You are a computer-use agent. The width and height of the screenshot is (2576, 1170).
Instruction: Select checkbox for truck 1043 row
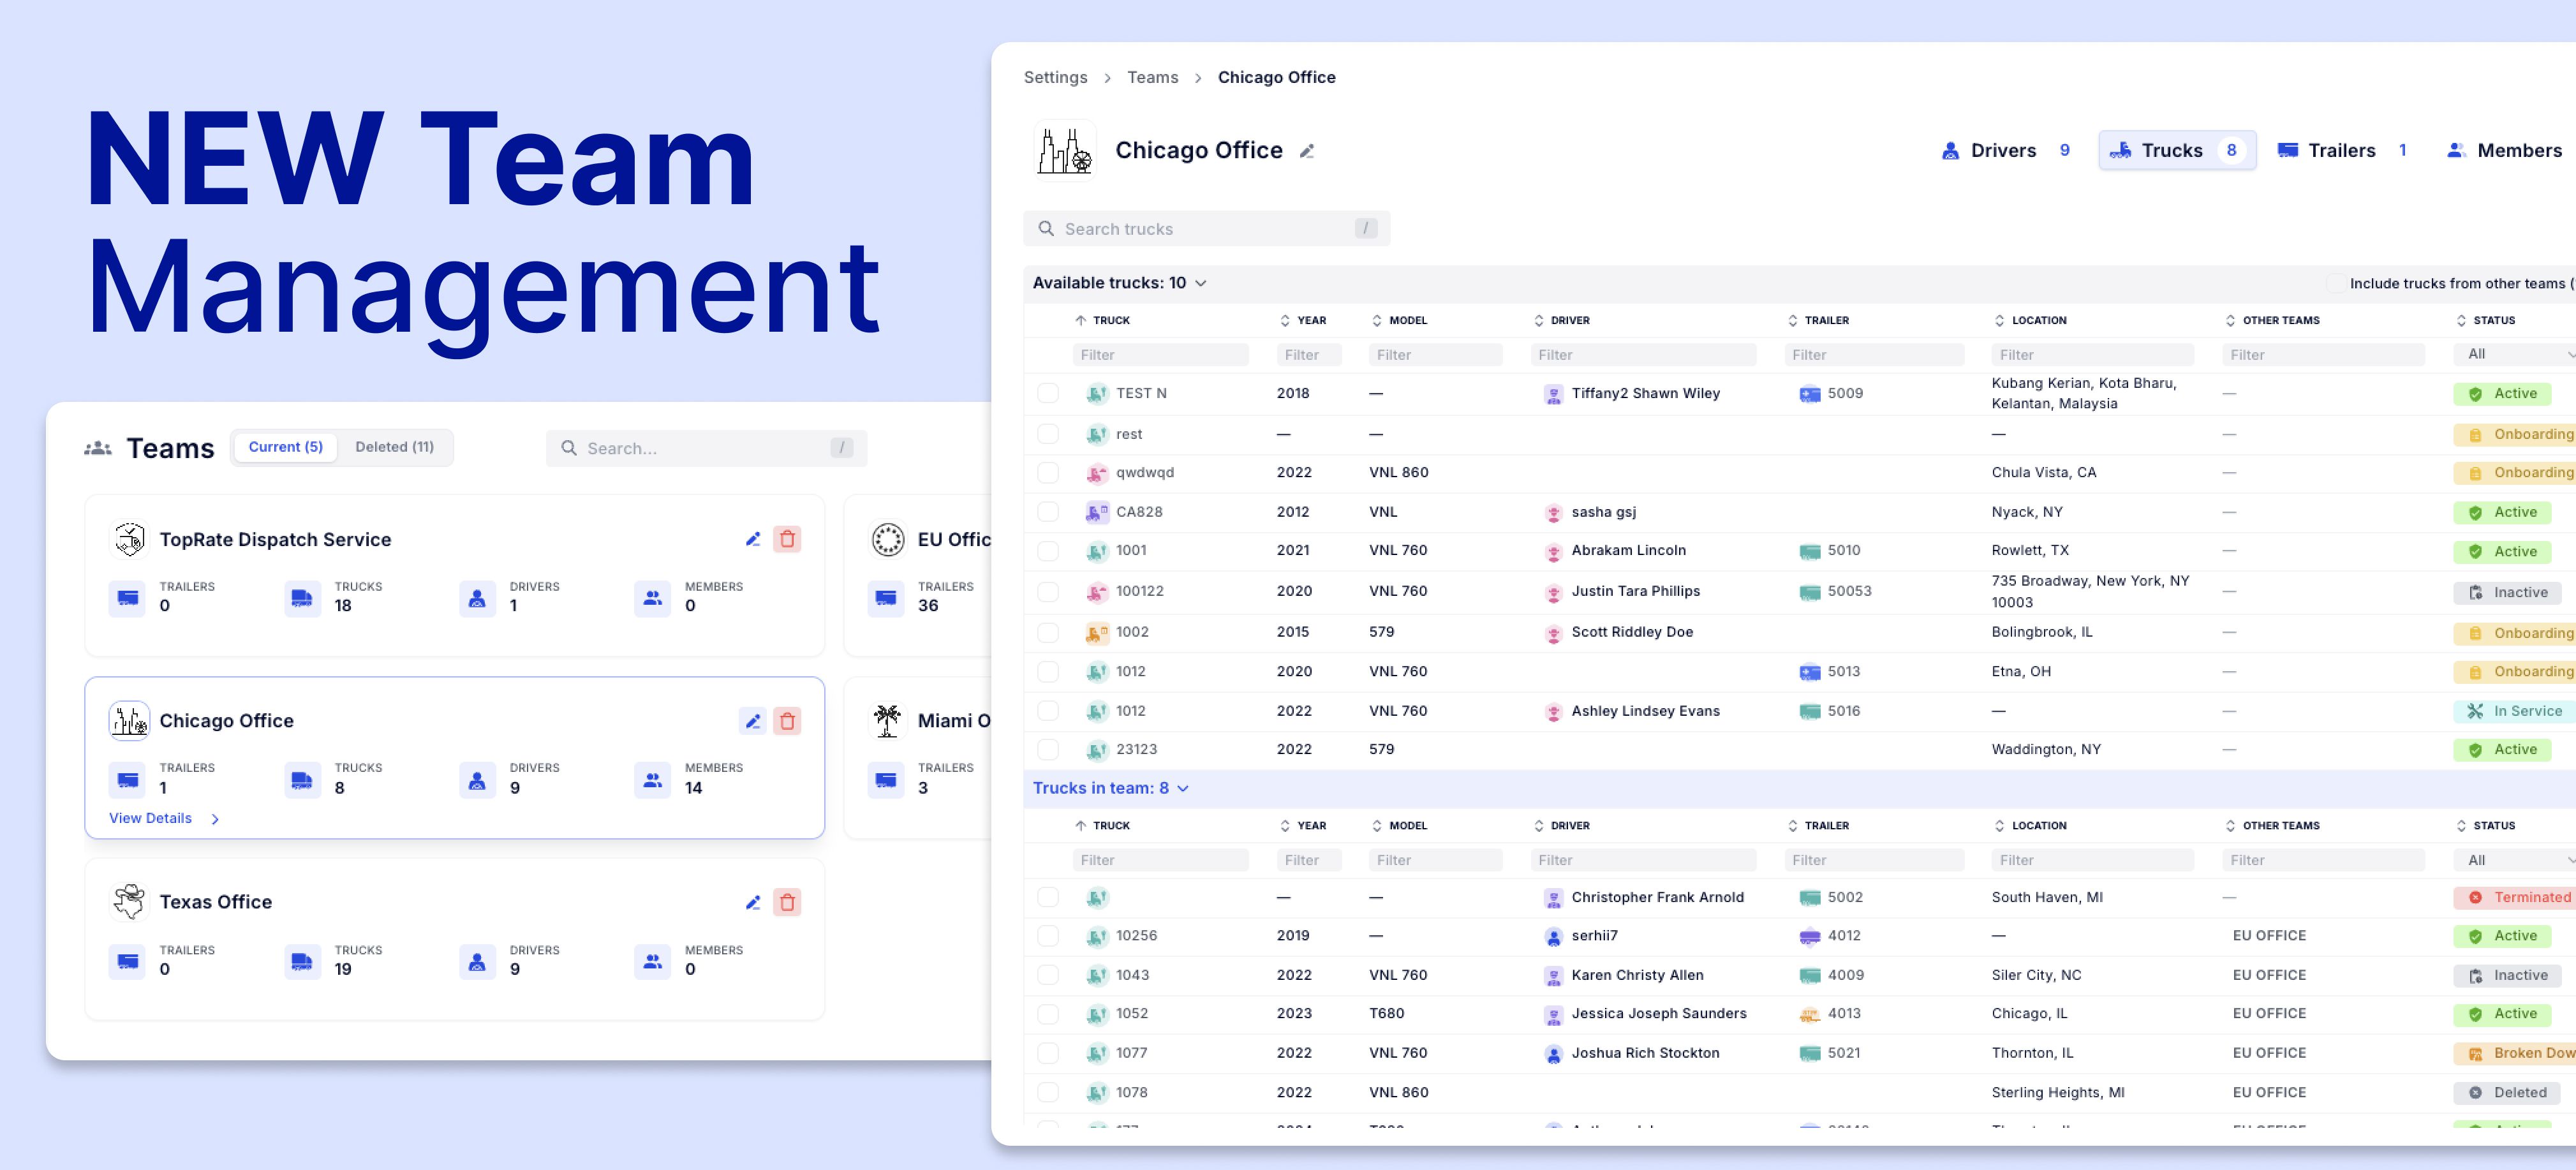point(1047,975)
